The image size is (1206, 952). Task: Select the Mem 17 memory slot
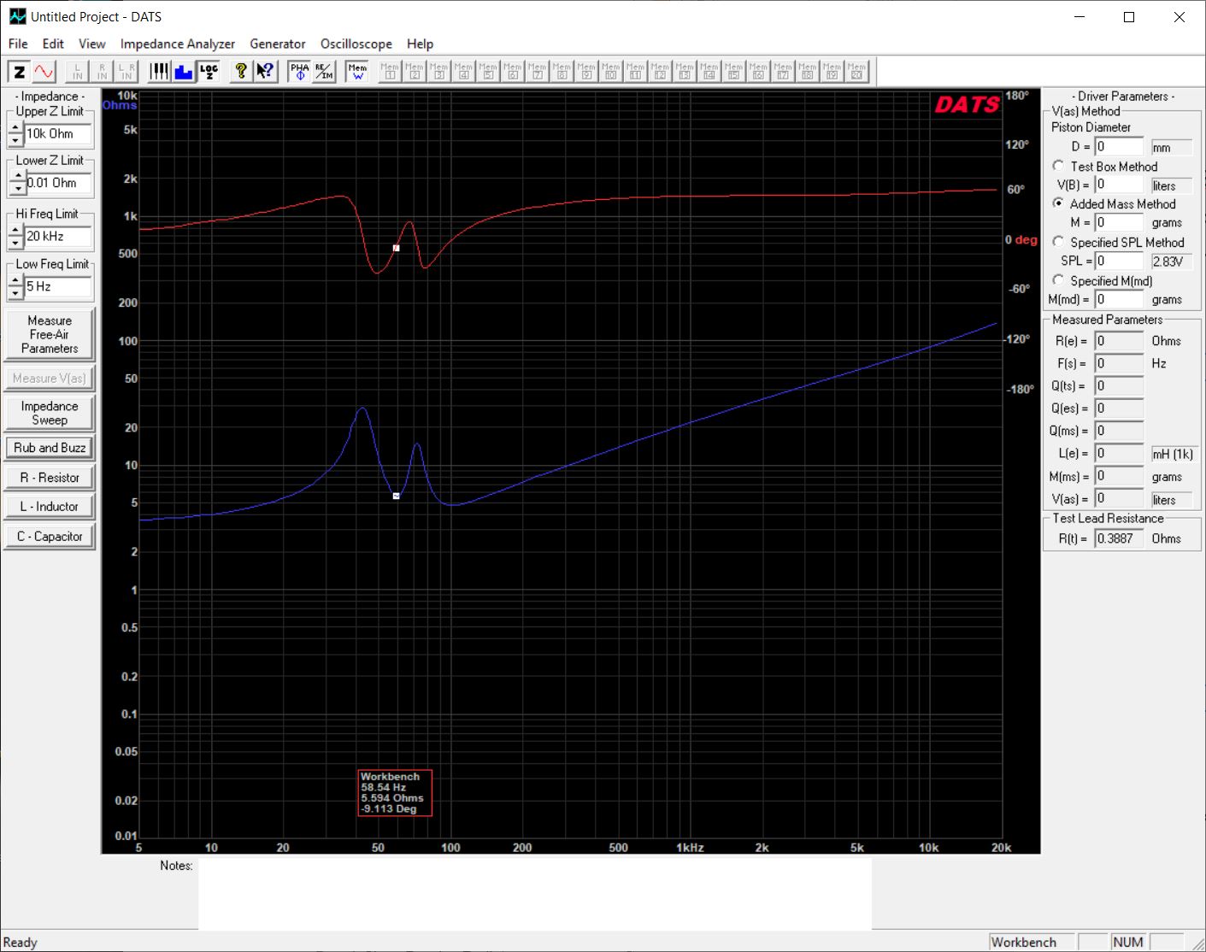pyautogui.click(x=784, y=72)
